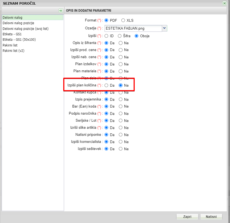The width and height of the screenshot is (230, 223).
Task: Click the Zapri button
Action: point(187,217)
